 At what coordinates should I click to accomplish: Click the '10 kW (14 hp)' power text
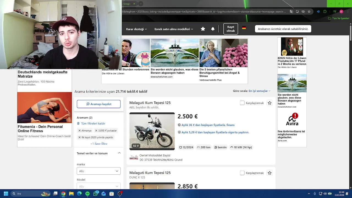click(243, 147)
